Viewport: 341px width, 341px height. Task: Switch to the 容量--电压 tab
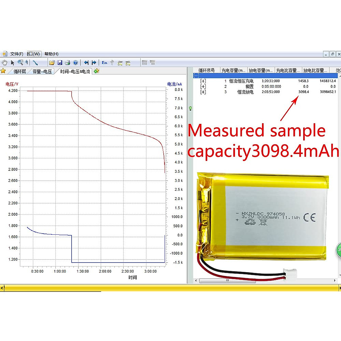click(42, 71)
